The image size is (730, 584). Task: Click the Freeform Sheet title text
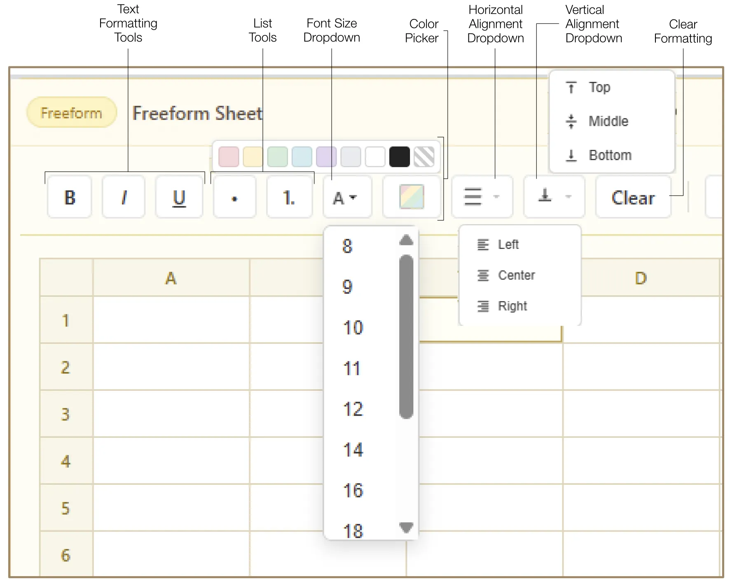pyautogui.click(x=197, y=113)
